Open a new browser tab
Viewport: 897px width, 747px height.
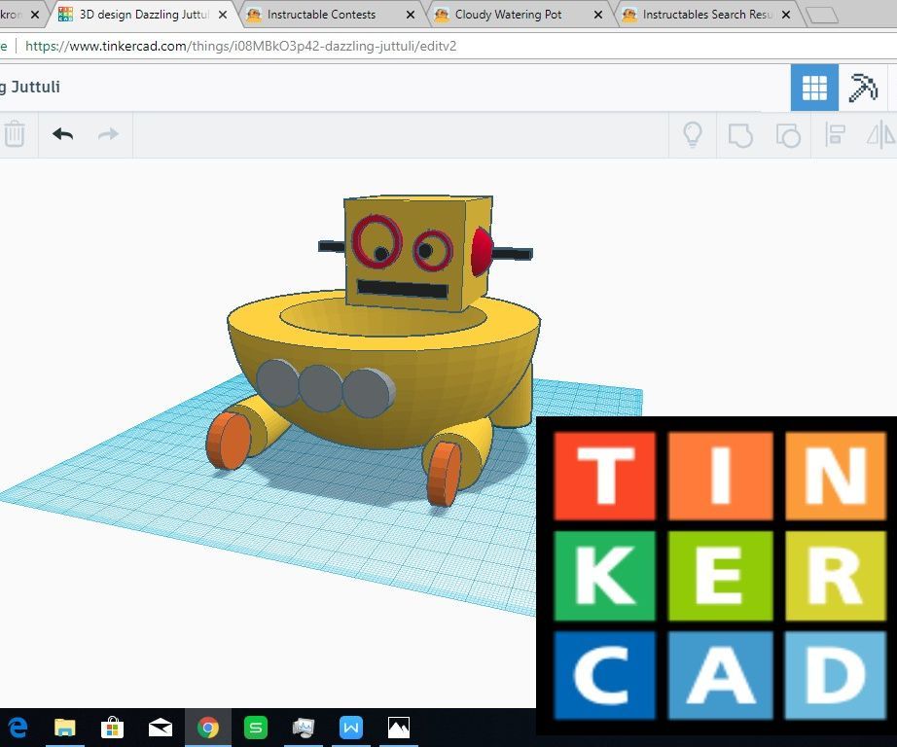point(822,14)
